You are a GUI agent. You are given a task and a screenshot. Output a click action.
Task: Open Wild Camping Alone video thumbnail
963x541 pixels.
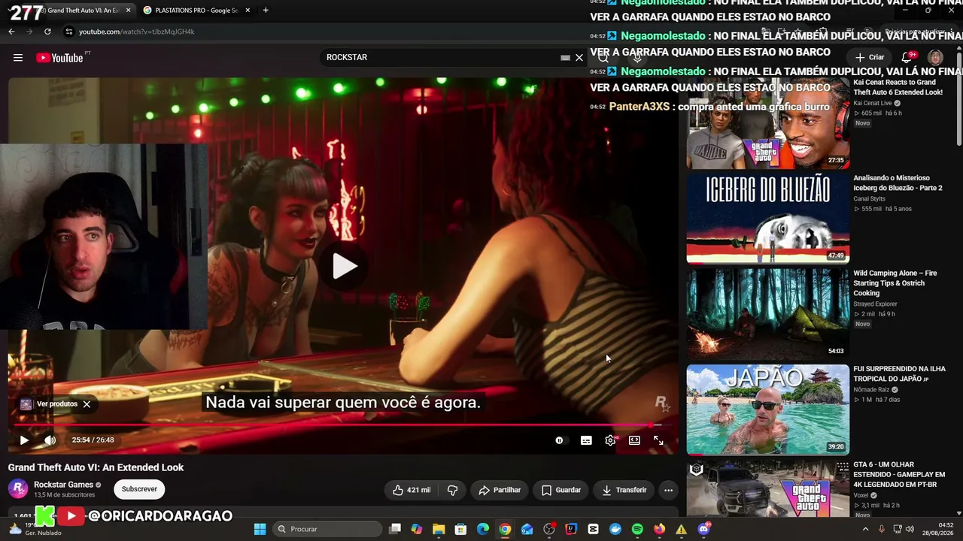[x=768, y=314]
